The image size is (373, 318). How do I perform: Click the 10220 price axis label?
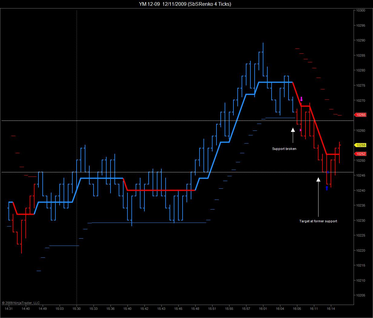pos(361,250)
